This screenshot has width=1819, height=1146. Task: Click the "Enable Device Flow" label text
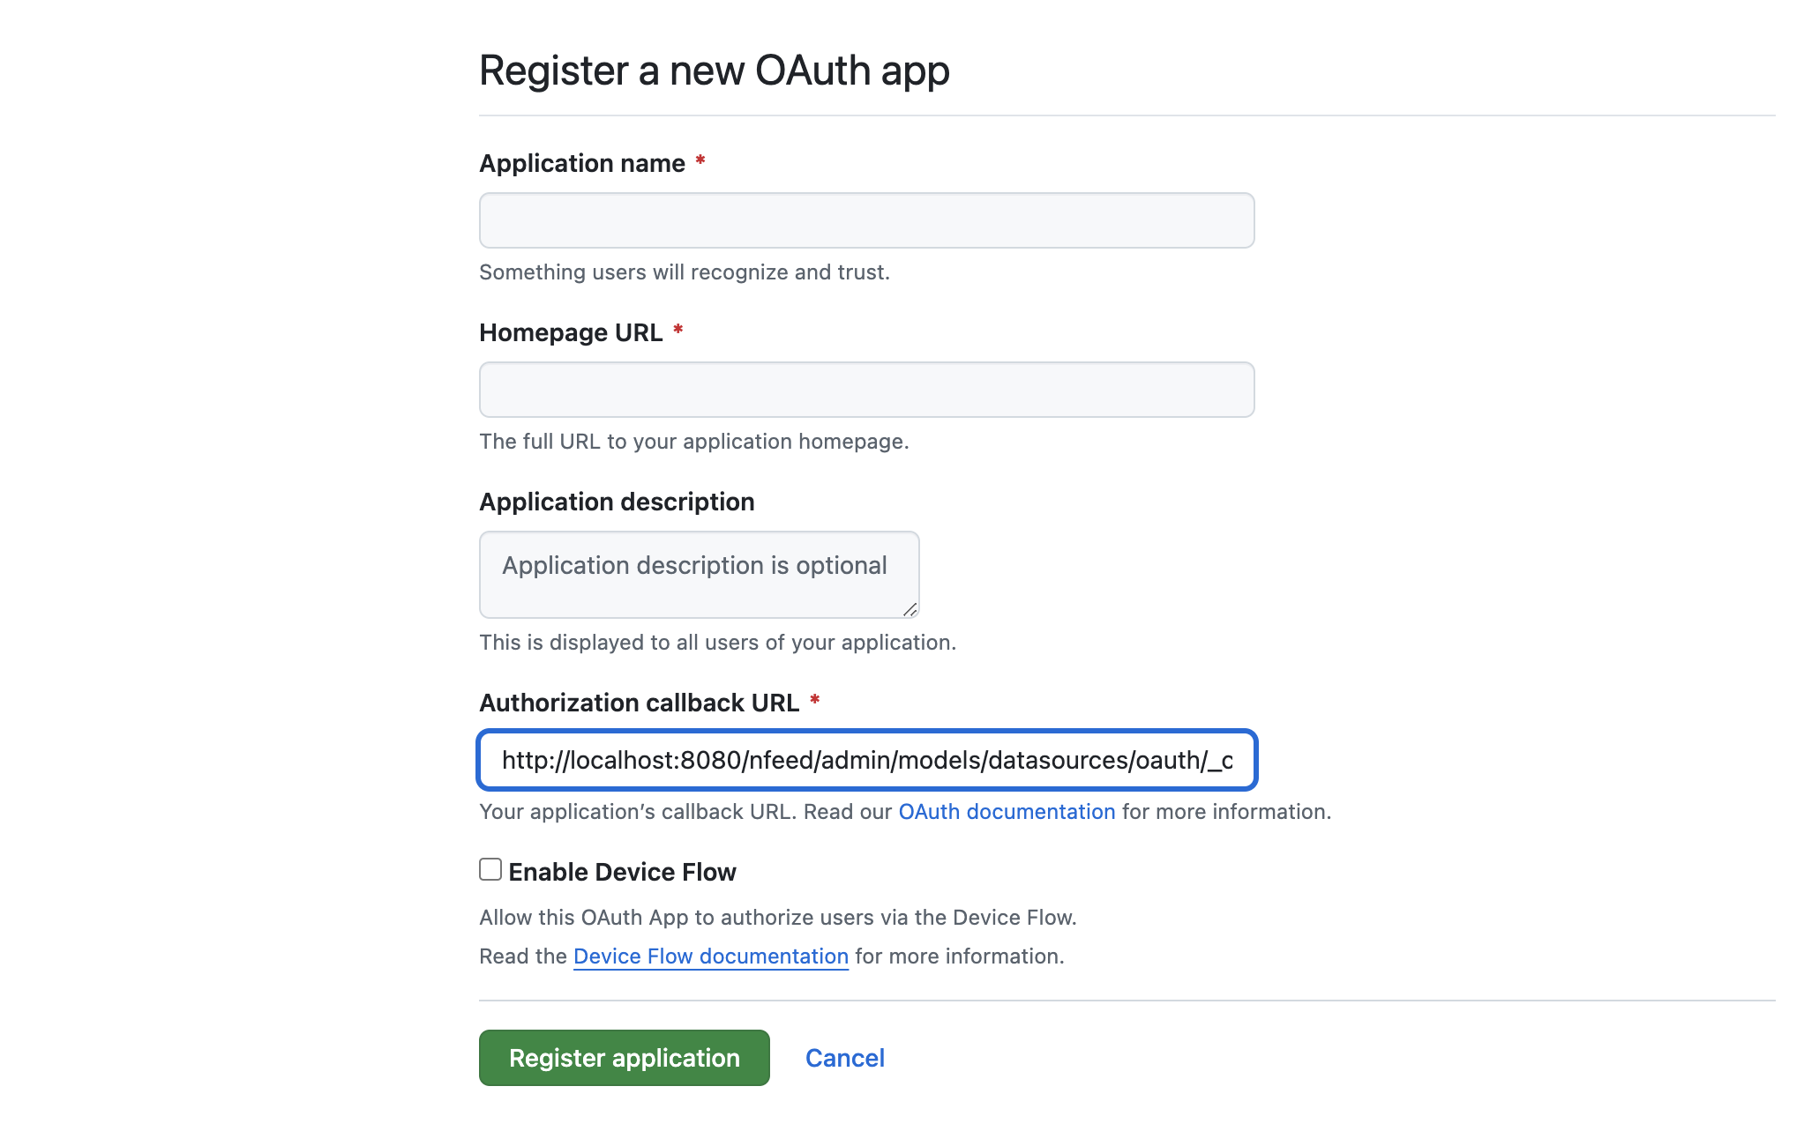622,872
